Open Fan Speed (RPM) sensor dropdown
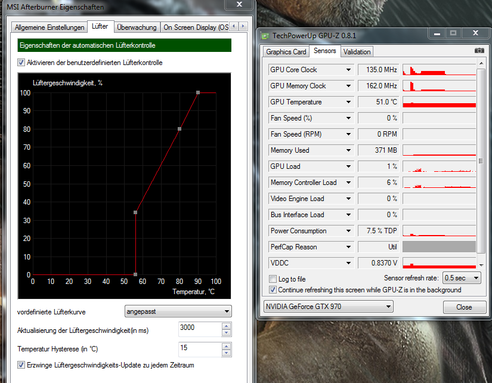This screenshot has height=383, width=492. pos(348,134)
